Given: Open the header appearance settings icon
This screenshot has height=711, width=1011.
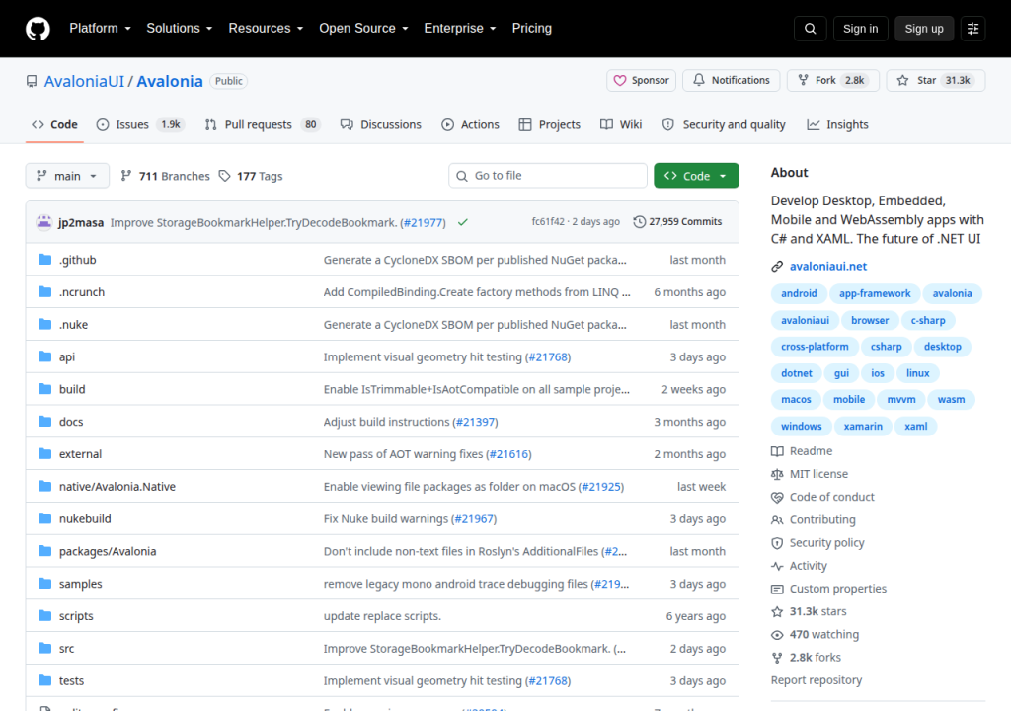Looking at the screenshot, I should click(x=972, y=29).
